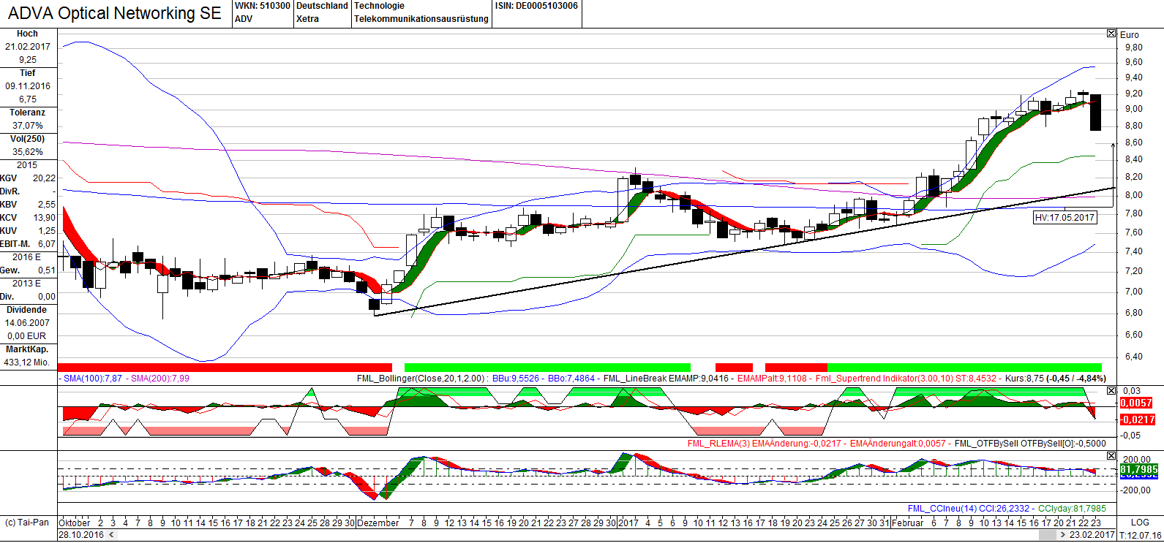
Task: Select the FML_Bollinger legend entry
Action: pos(421,379)
